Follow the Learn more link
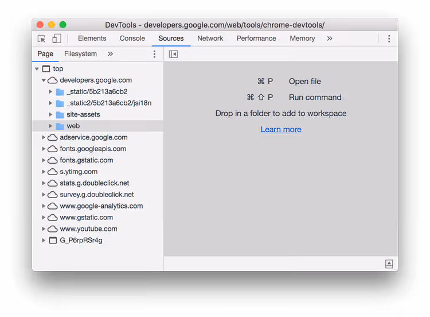 (x=281, y=129)
